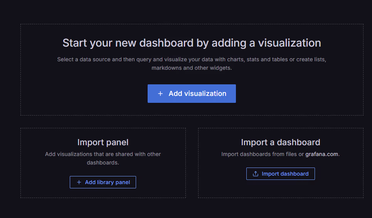Click the plus icon in Add library panel
The image size is (372, 218).
click(79, 182)
